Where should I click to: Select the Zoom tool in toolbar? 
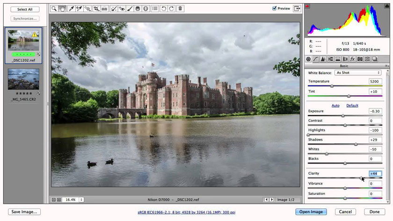click(x=54, y=8)
